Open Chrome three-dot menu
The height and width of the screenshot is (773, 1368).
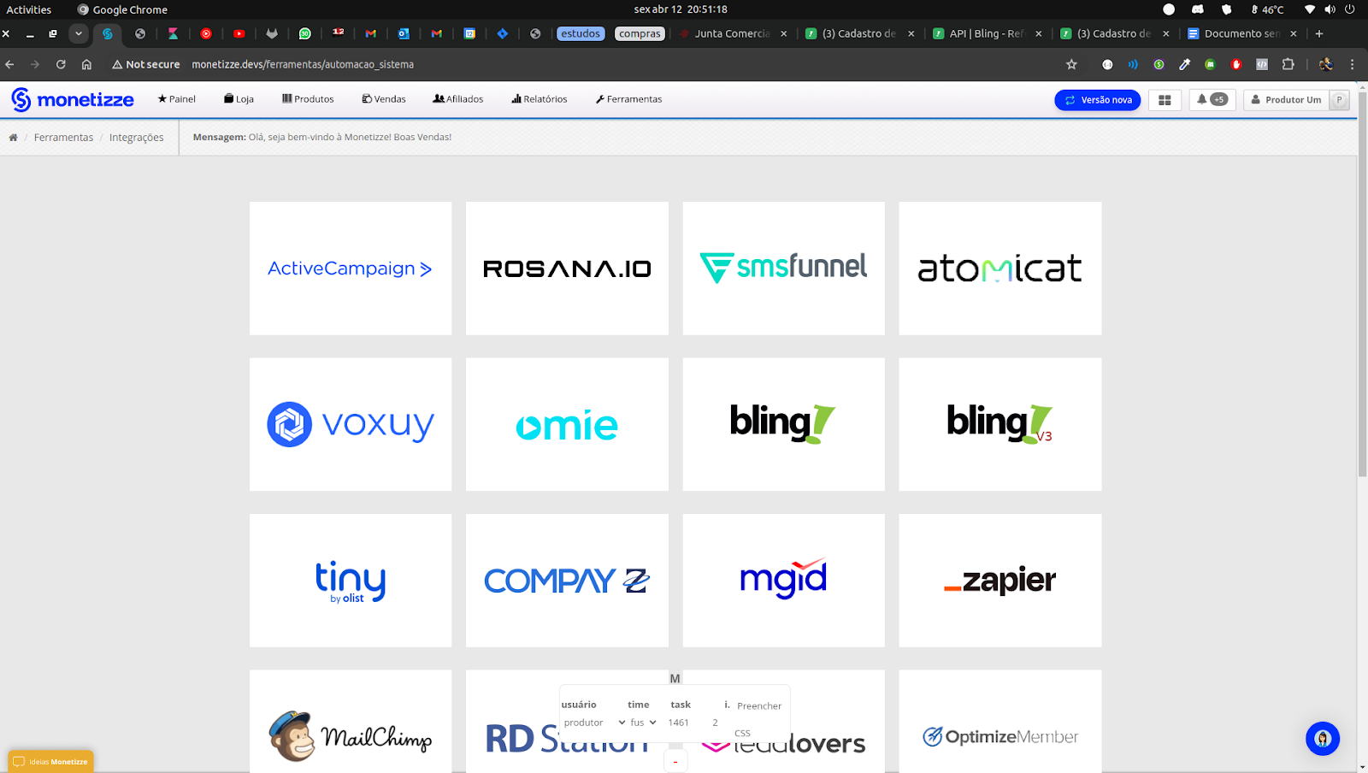(x=1352, y=64)
